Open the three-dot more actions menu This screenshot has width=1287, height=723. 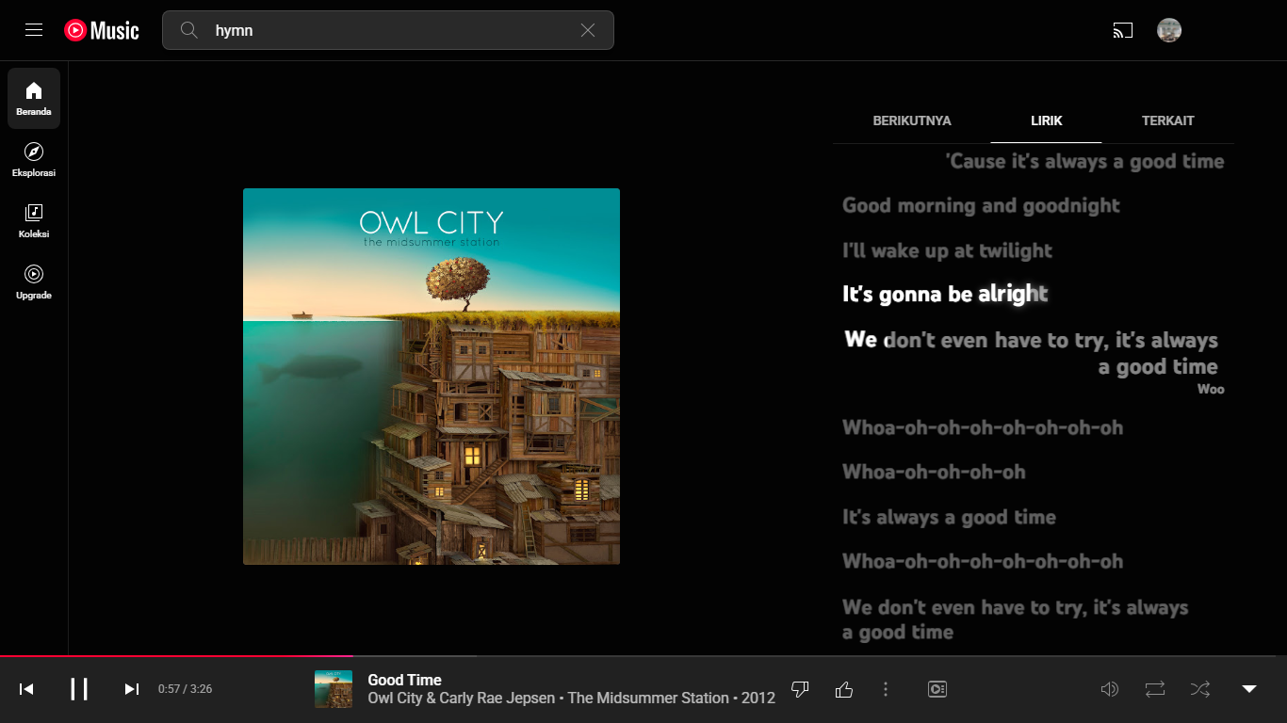pyautogui.click(x=886, y=689)
